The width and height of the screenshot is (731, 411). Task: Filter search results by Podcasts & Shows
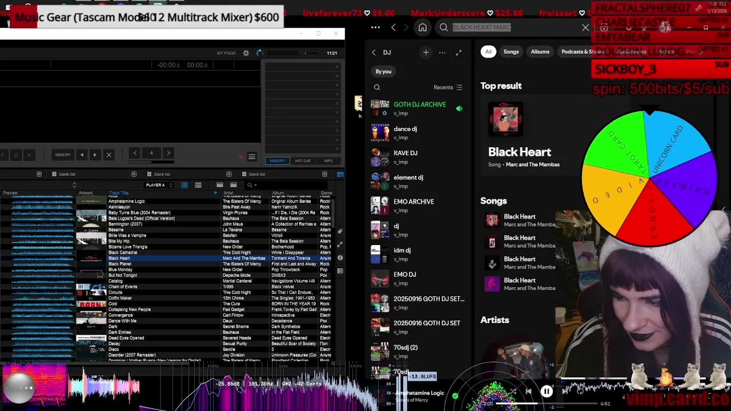pyautogui.click(x=583, y=52)
